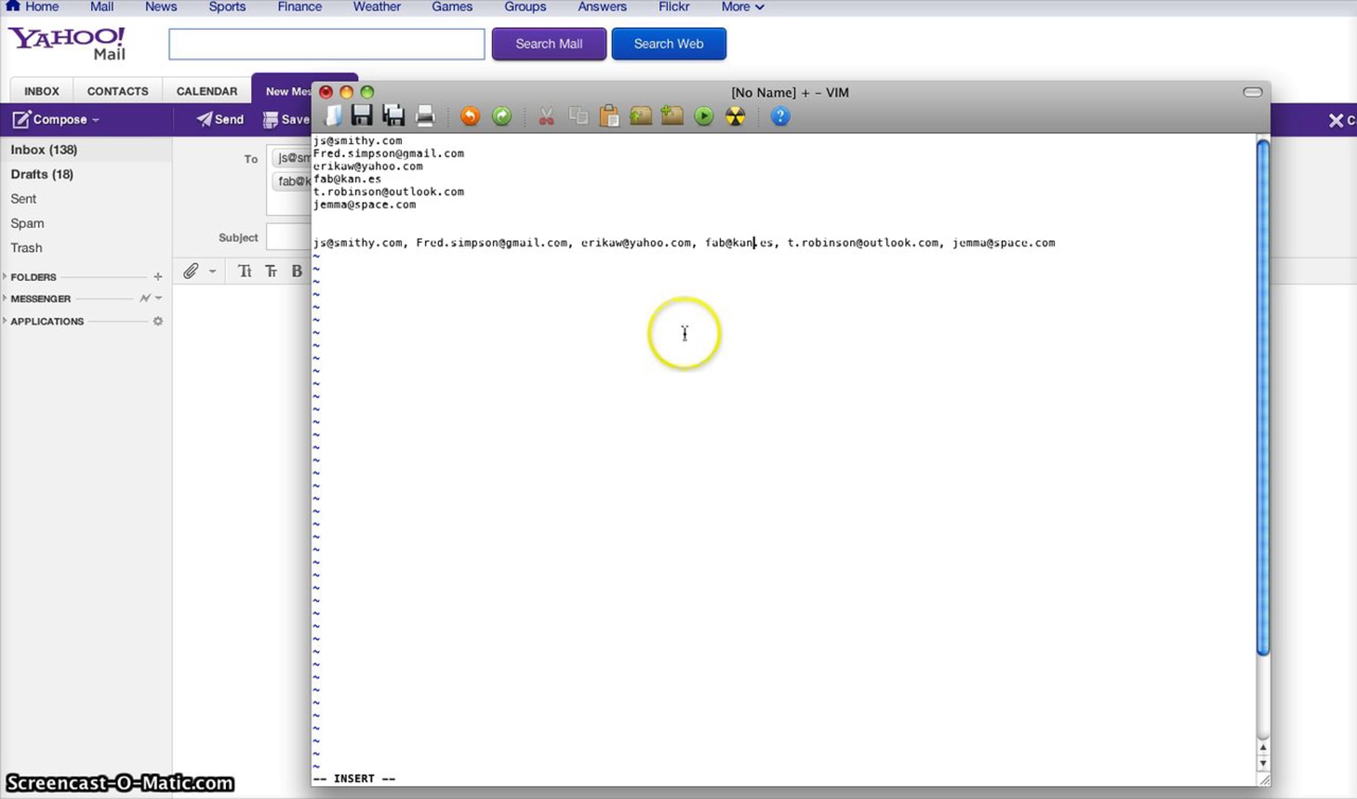
Task: Focus the Yahoo search input field
Action: pos(327,44)
